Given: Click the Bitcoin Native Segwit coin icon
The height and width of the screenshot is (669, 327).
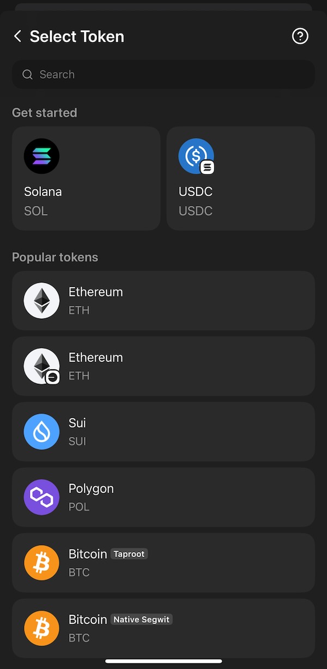Looking at the screenshot, I should tap(41, 628).
